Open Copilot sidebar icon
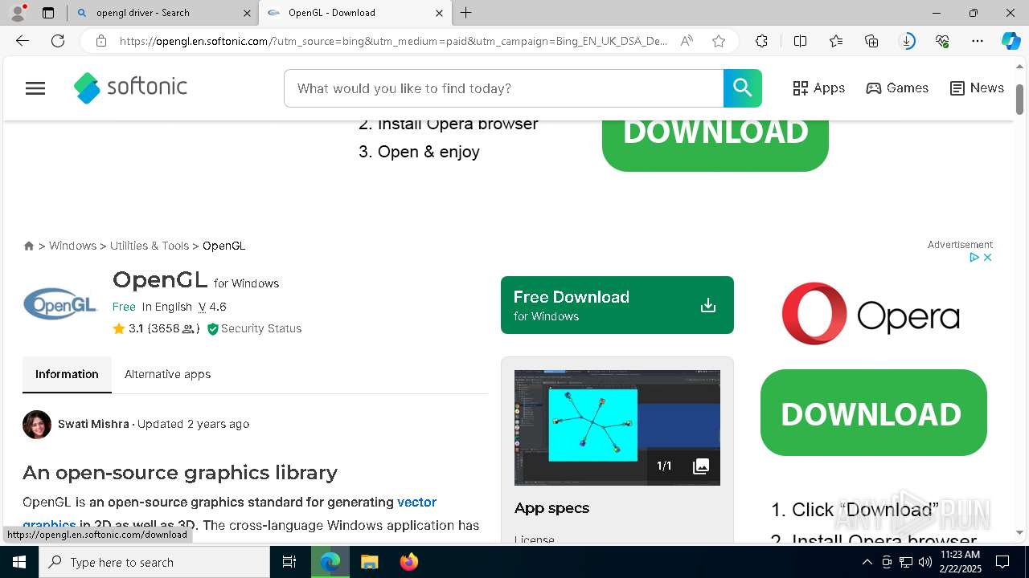This screenshot has height=578, width=1029. [x=1011, y=41]
